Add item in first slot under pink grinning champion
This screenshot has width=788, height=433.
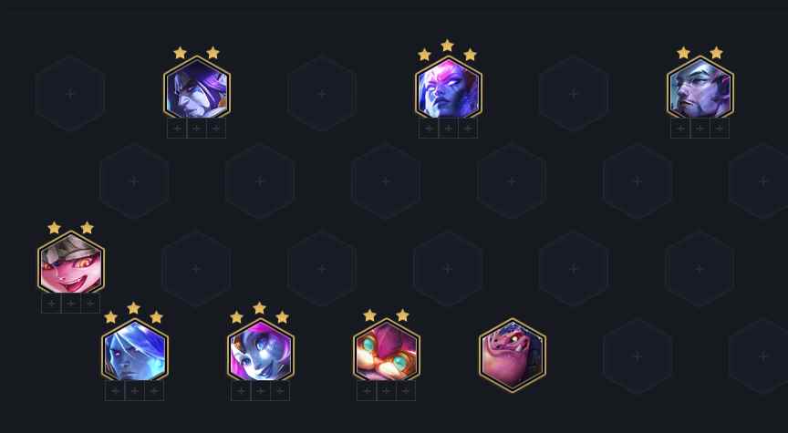coord(51,304)
